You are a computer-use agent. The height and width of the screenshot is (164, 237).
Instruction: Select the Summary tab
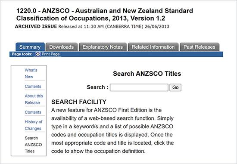[x=30, y=47]
